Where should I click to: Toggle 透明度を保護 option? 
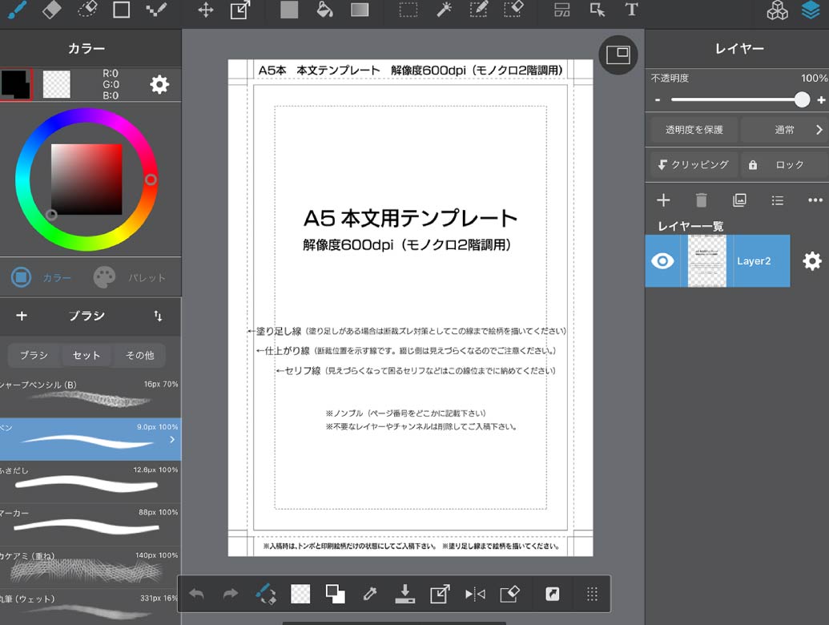(694, 129)
